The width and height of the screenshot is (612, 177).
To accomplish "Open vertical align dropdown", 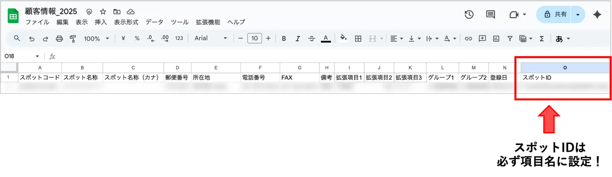I will [x=414, y=39].
